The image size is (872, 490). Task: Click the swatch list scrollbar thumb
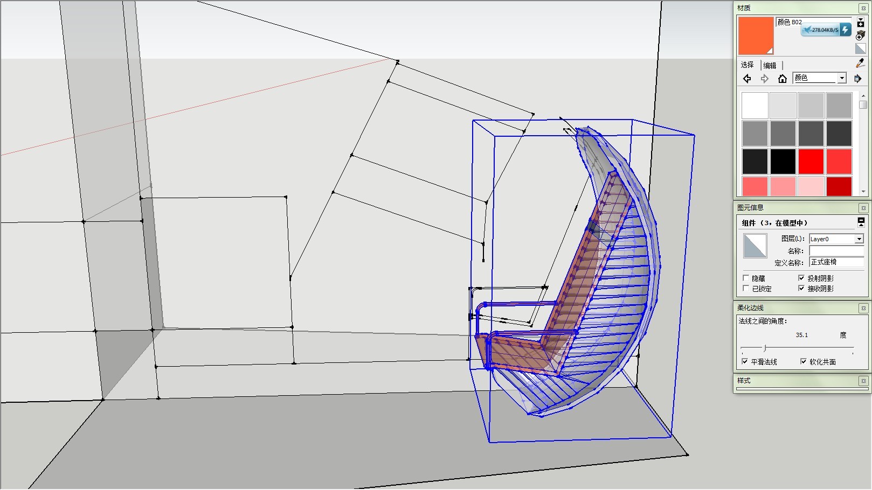tap(863, 104)
